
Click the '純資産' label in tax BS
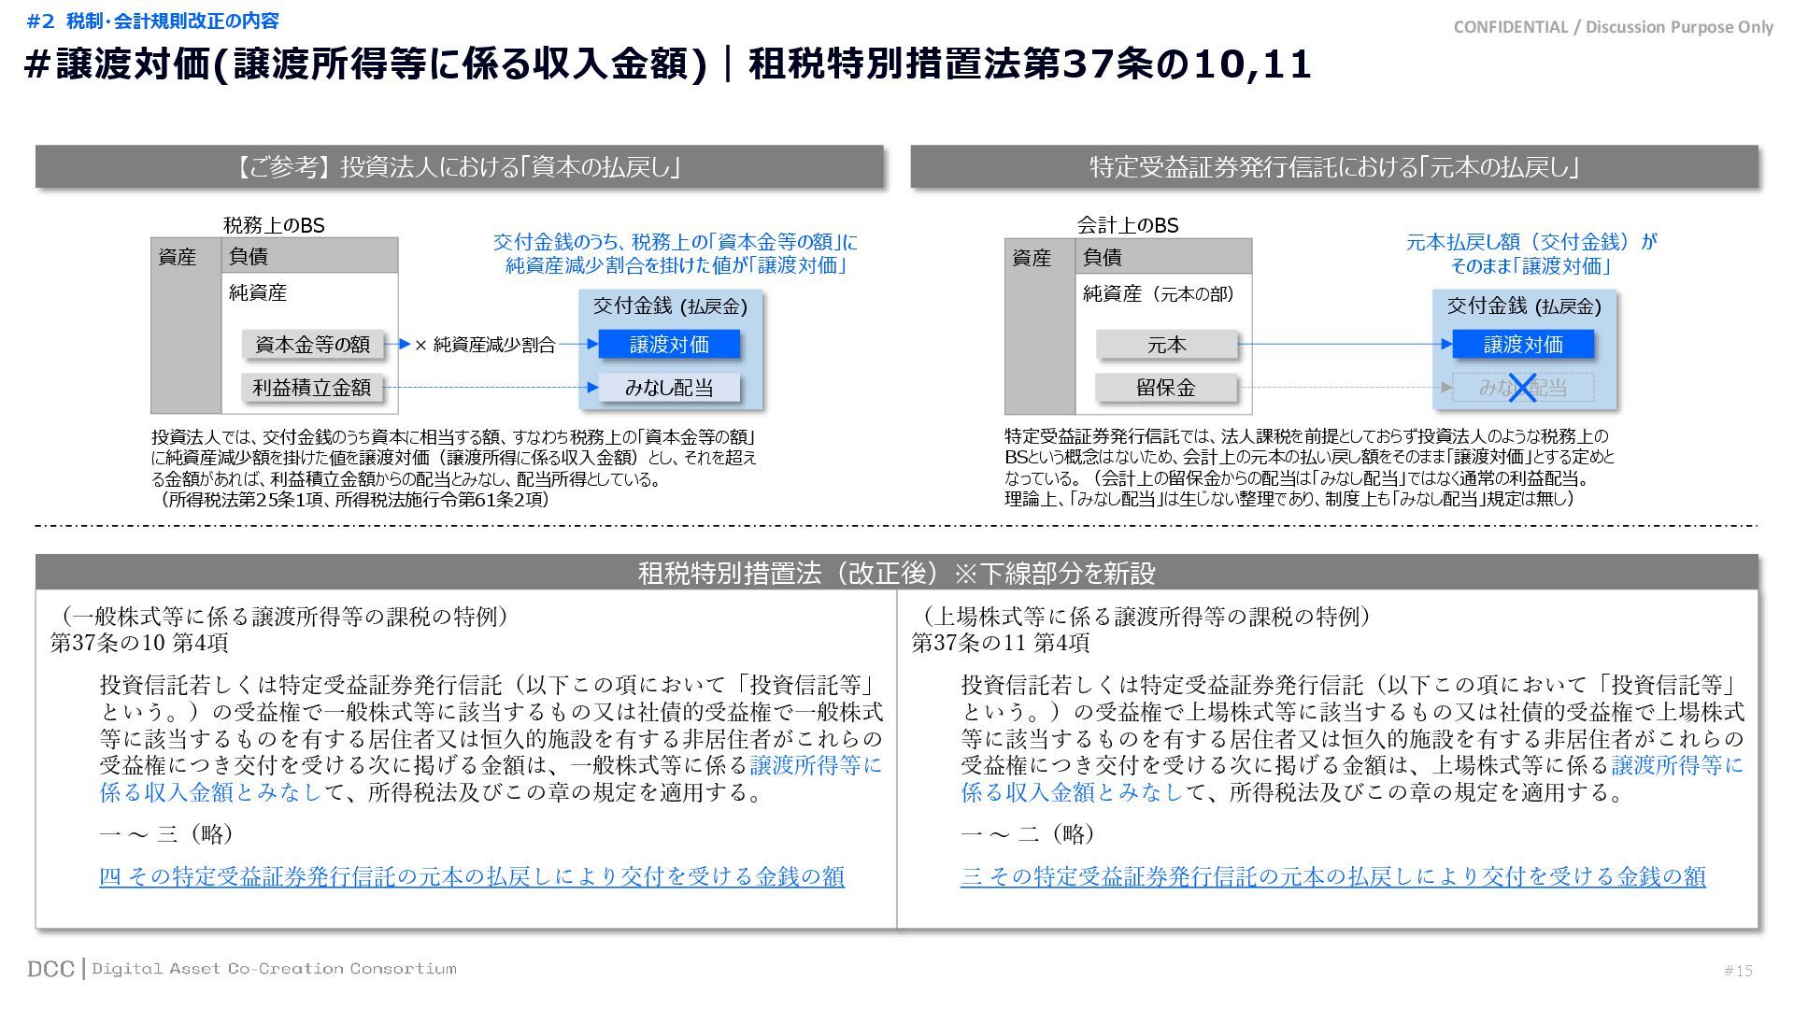pyautogui.click(x=258, y=292)
